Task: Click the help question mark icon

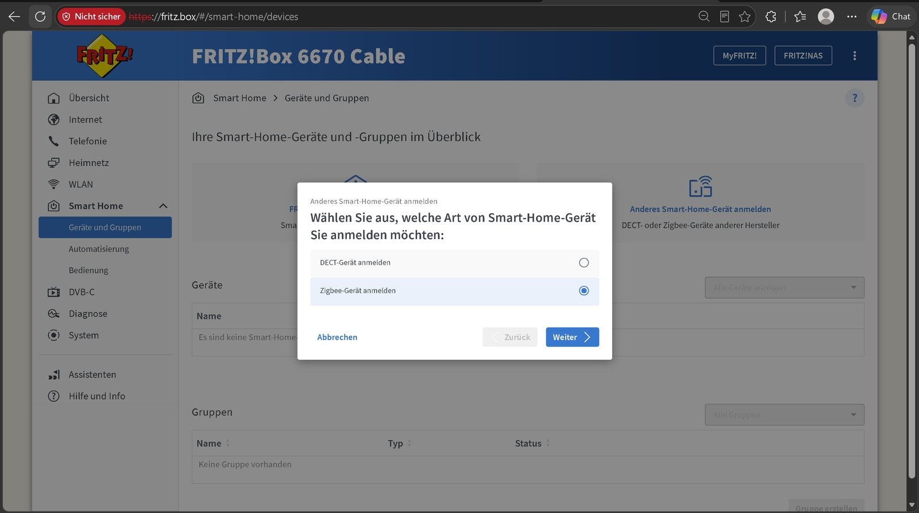Action: click(x=855, y=98)
